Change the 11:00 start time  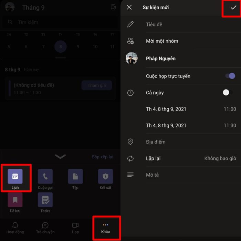pyautogui.click(x=230, y=109)
